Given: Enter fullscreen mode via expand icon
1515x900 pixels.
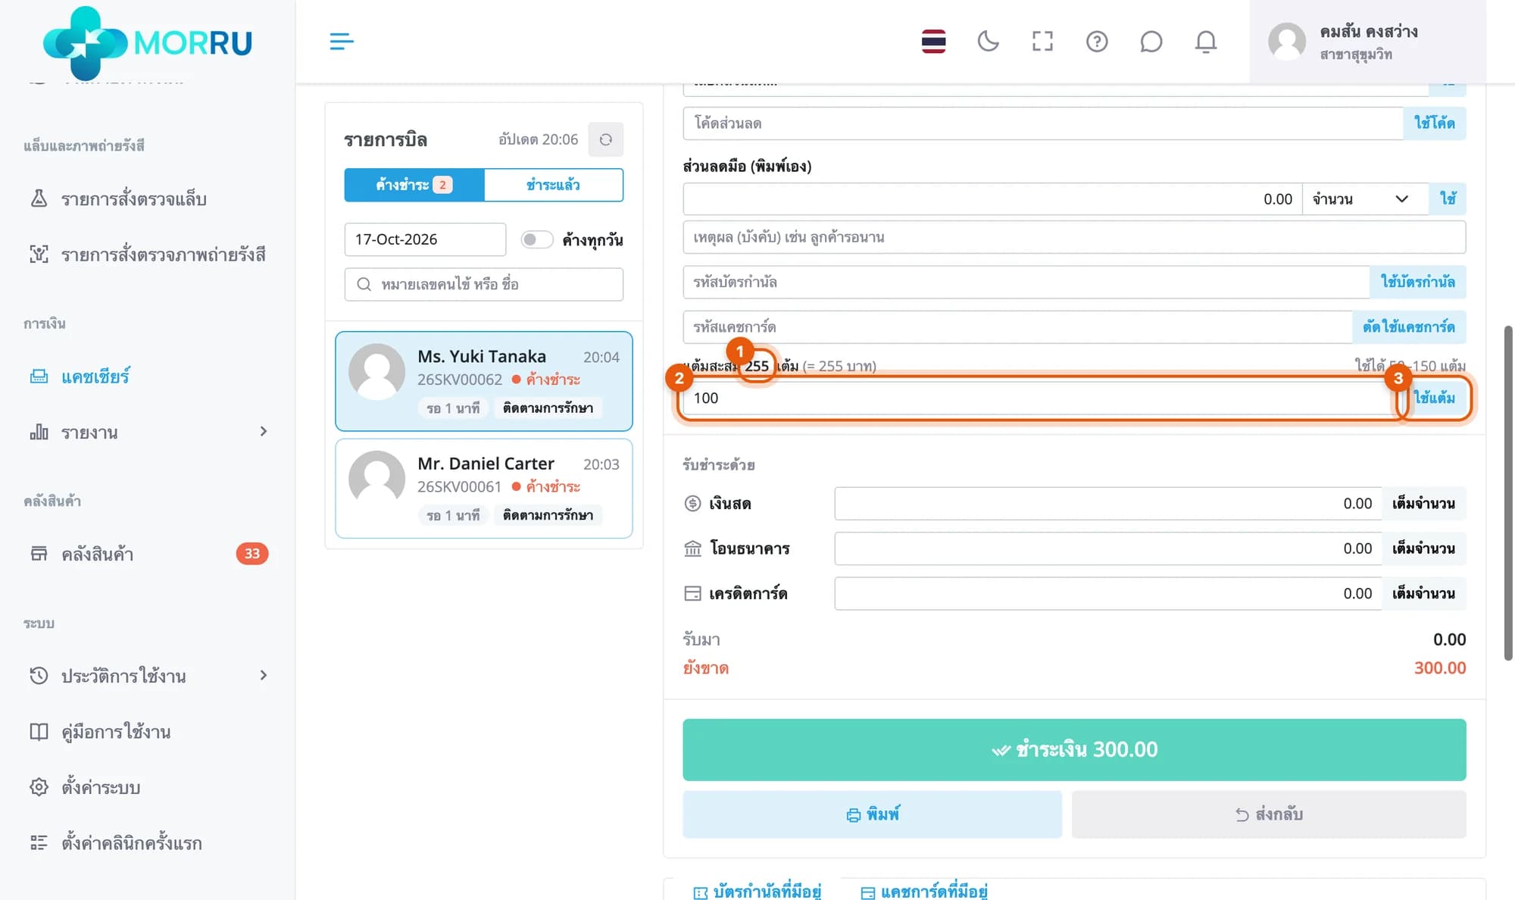Looking at the screenshot, I should 1042,42.
